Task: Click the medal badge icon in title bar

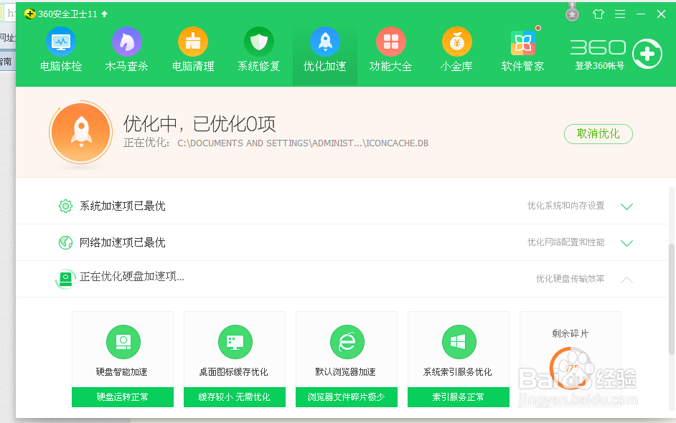Action: (x=572, y=13)
